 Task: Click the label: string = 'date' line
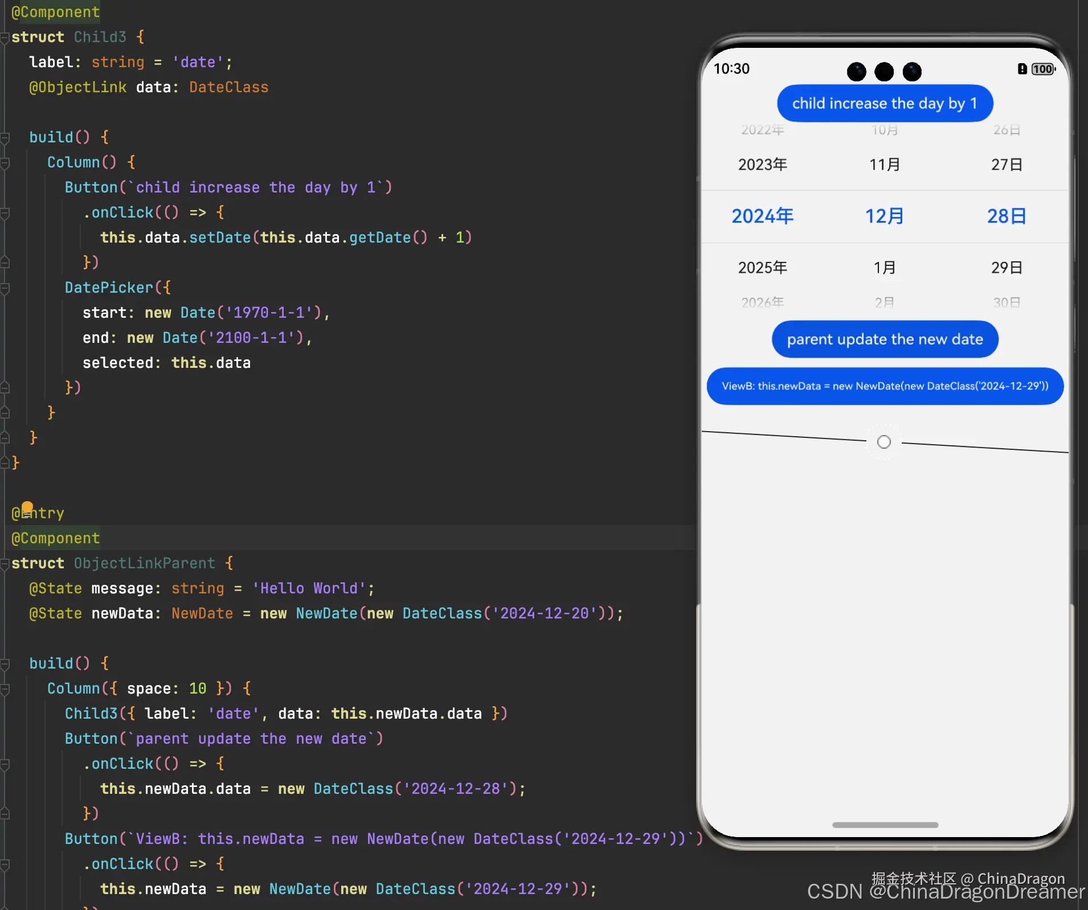tap(131, 62)
